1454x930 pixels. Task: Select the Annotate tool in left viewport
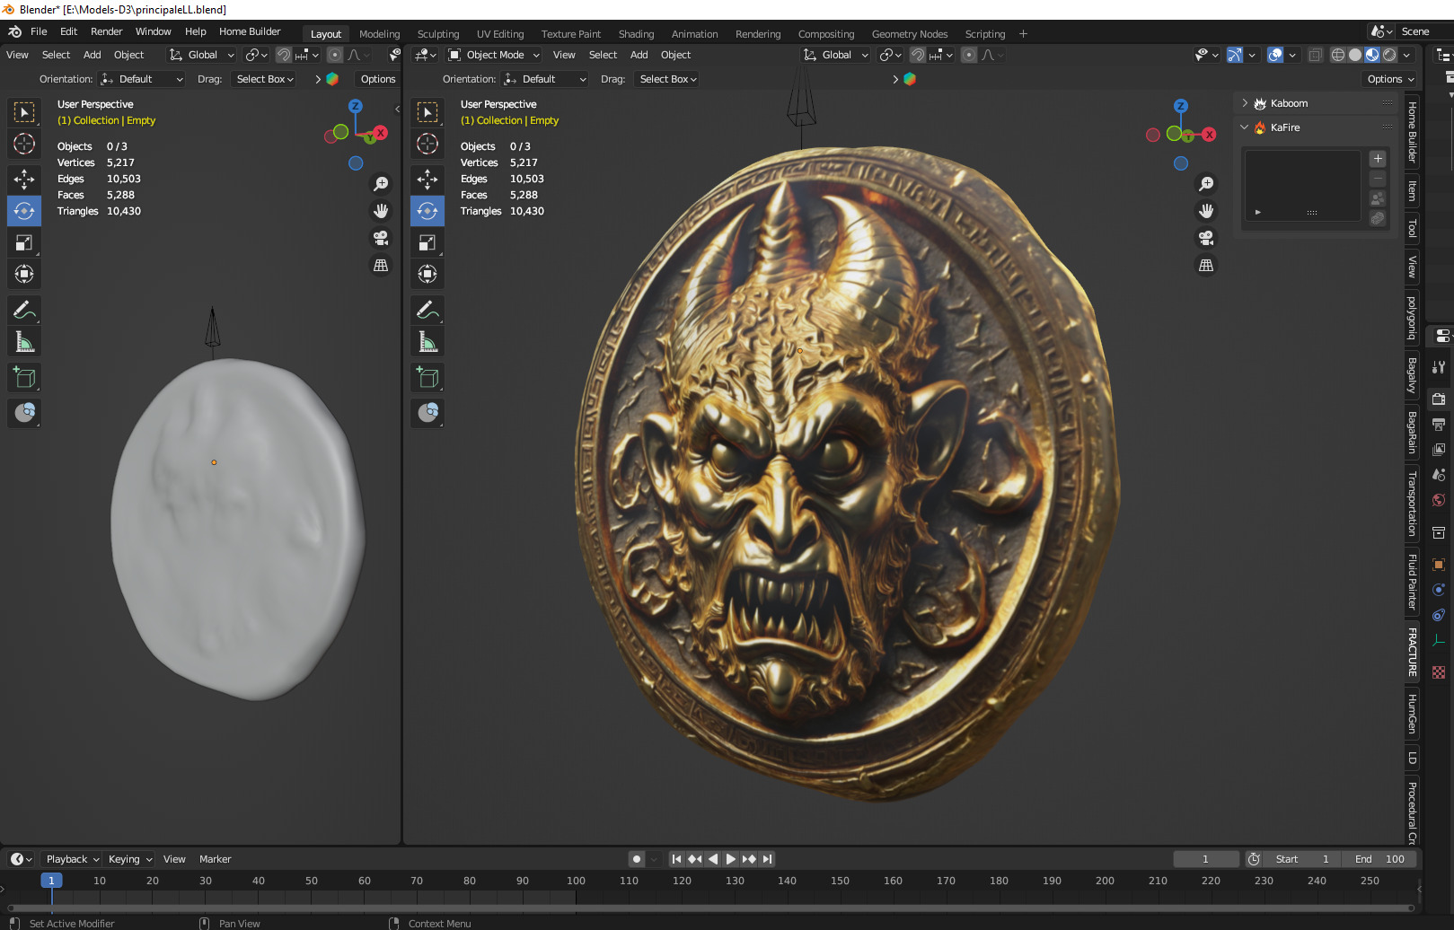tap(24, 311)
